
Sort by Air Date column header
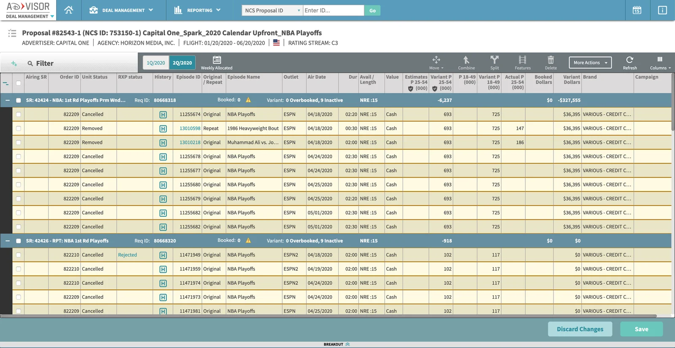(x=317, y=77)
